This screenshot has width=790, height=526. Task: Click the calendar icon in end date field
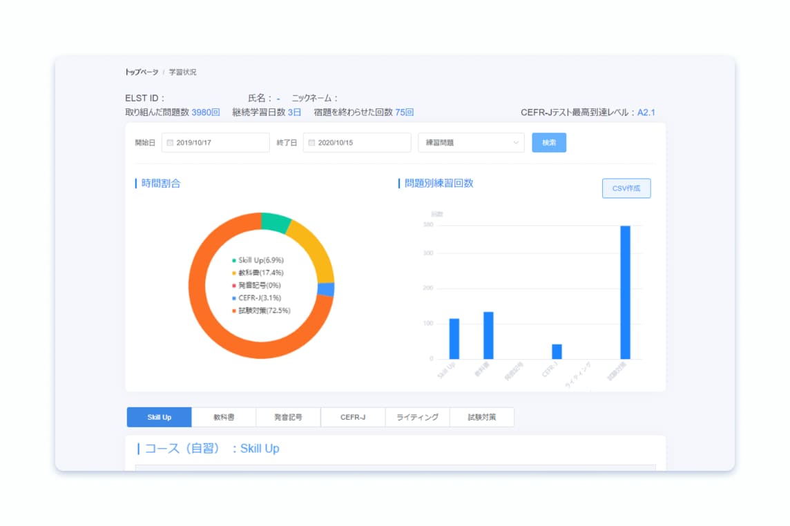point(311,143)
